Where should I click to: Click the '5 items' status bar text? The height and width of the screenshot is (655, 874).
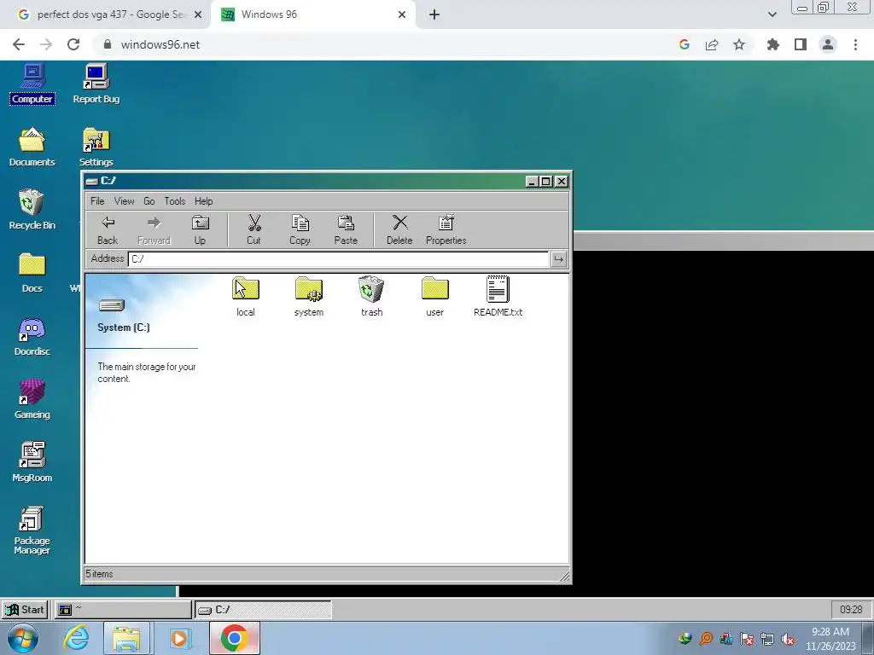click(x=99, y=574)
